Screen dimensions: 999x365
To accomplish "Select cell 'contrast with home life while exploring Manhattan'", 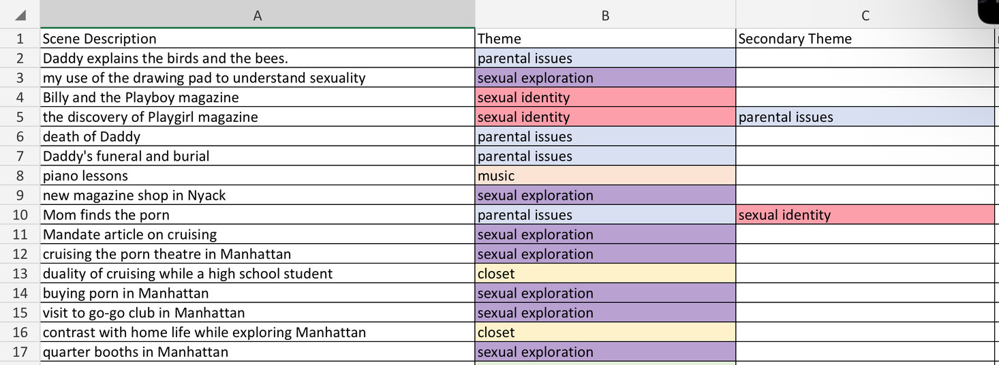I will 258,332.
